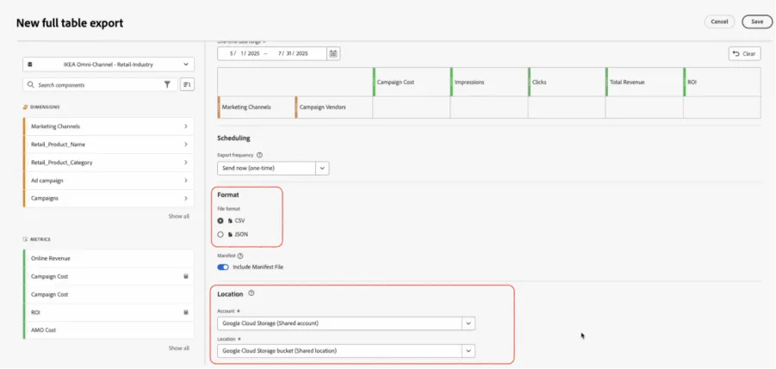Select Campaign Vendors cell in export table
The image size is (776, 369).
pyautogui.click(x=334, y=108)
